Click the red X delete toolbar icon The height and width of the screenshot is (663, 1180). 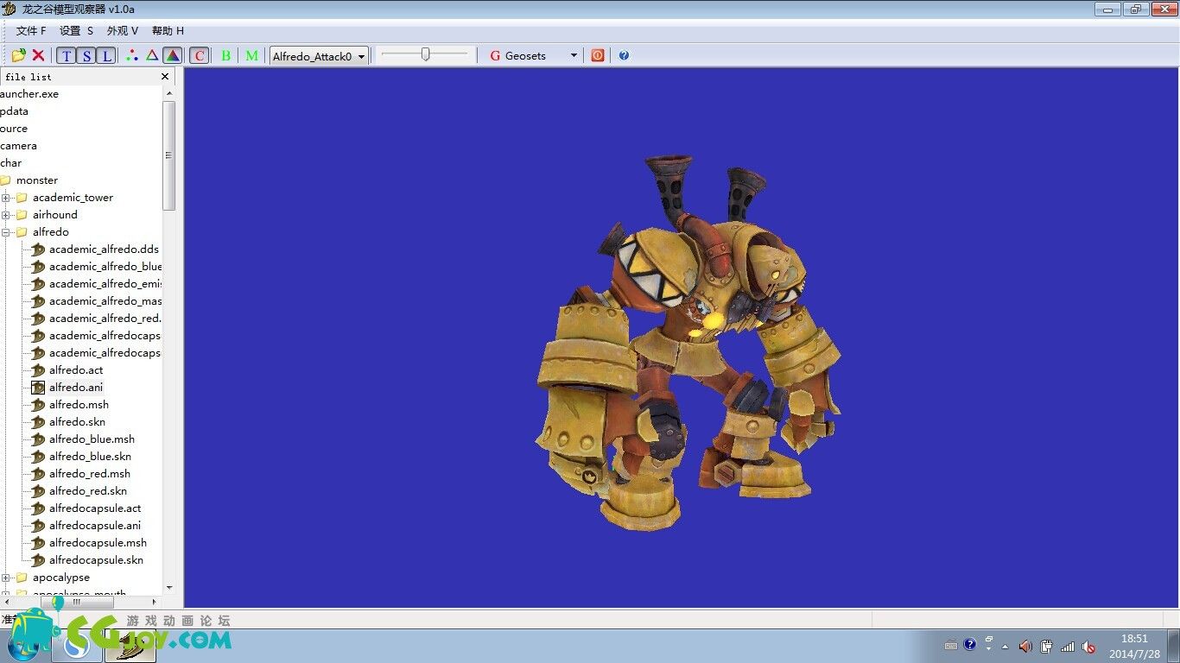pos(38,55)
